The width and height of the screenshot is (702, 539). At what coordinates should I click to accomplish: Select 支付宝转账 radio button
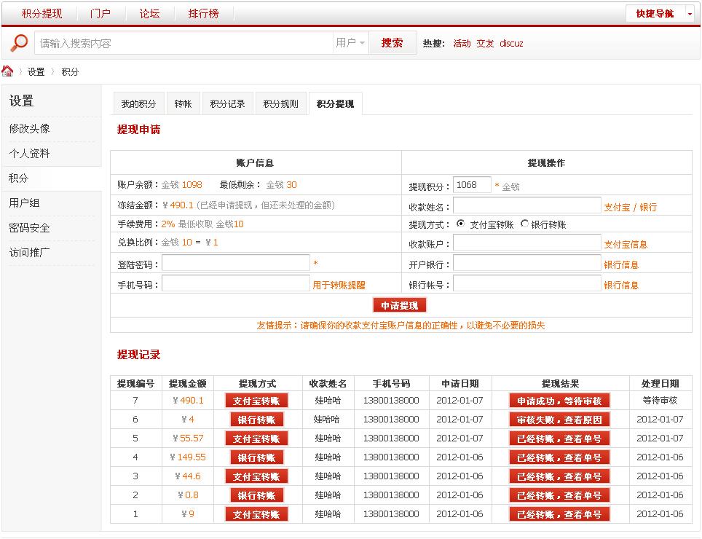[460, 224]
